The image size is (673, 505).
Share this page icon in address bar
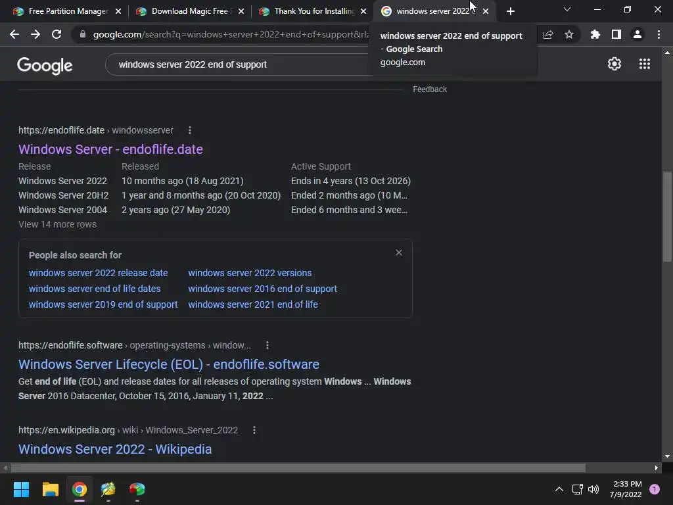pos(548,35)
